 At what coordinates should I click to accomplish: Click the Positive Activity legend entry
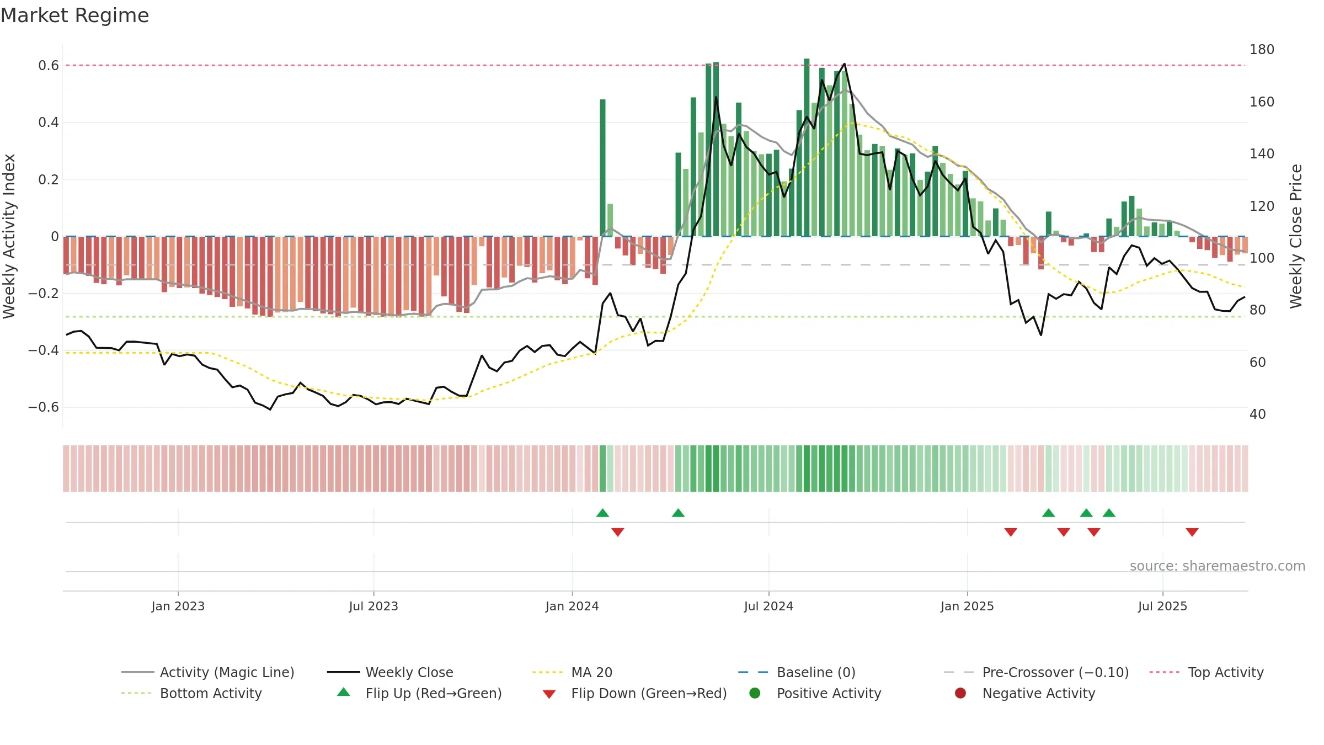point(815,693)
